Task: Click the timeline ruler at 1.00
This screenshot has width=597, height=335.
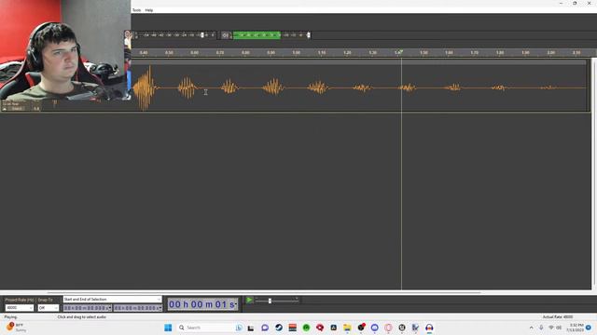Action: coord(297,52)
